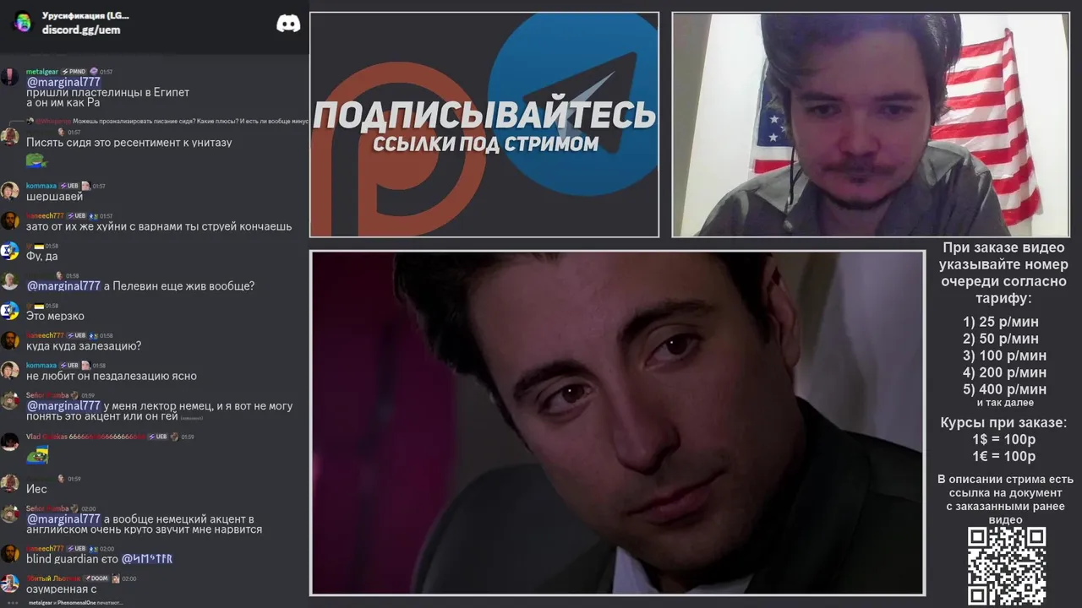1082x608 pixels.
Task: Click tariff line '4) 200 р/мин'
Action: pos(1004,372)
